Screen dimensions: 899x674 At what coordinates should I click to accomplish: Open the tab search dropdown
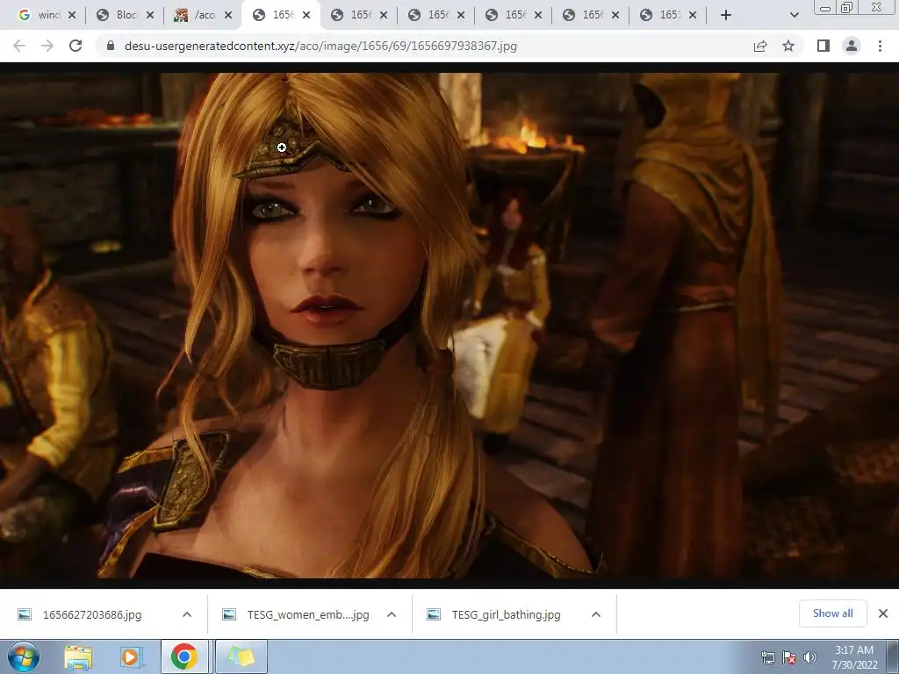click(x=794, y=15)
